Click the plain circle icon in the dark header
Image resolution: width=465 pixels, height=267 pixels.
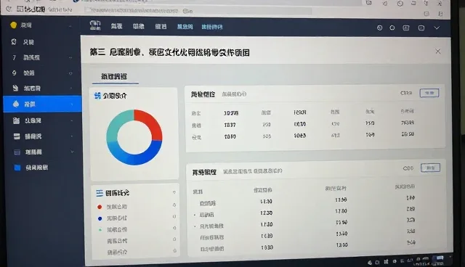tap(392, 28)
